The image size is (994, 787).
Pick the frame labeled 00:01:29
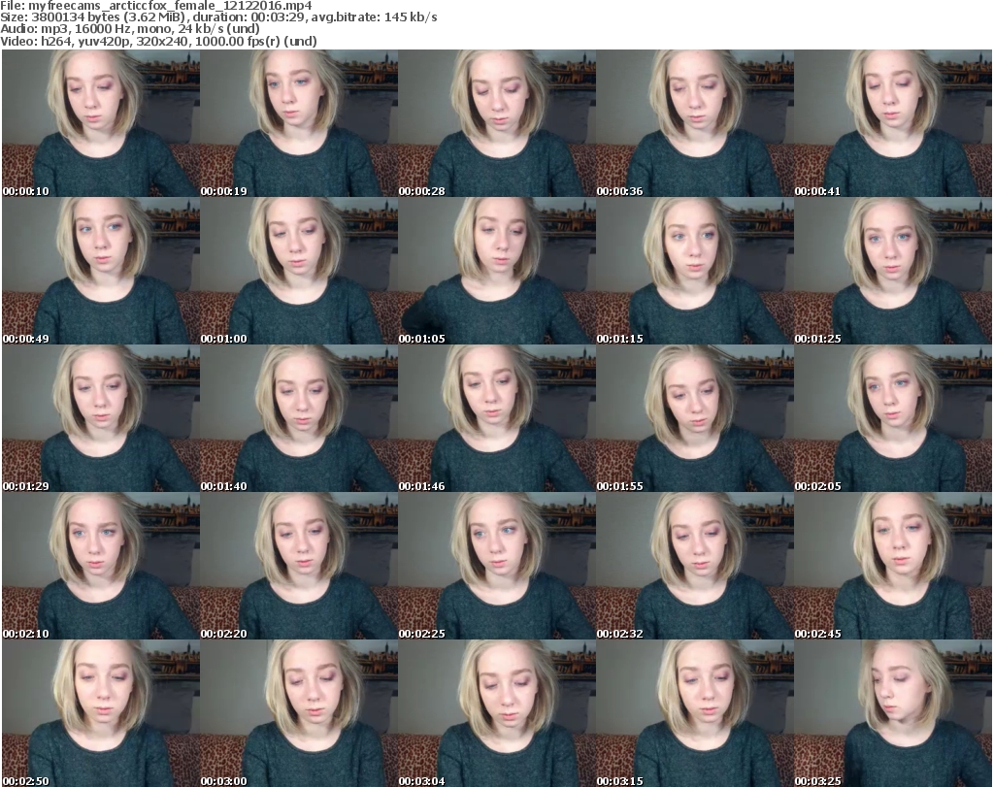click(101, 418)
